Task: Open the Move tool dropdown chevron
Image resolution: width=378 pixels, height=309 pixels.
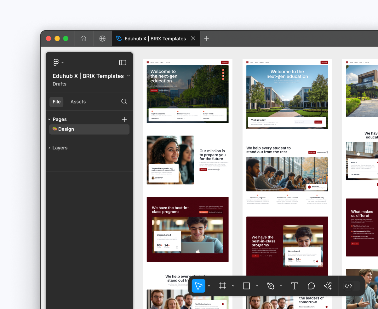Action: tap(209, 286)
